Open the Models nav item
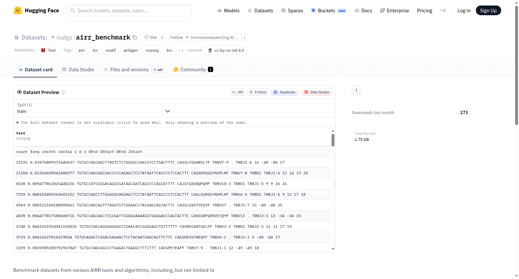 [x=228, y=10]
